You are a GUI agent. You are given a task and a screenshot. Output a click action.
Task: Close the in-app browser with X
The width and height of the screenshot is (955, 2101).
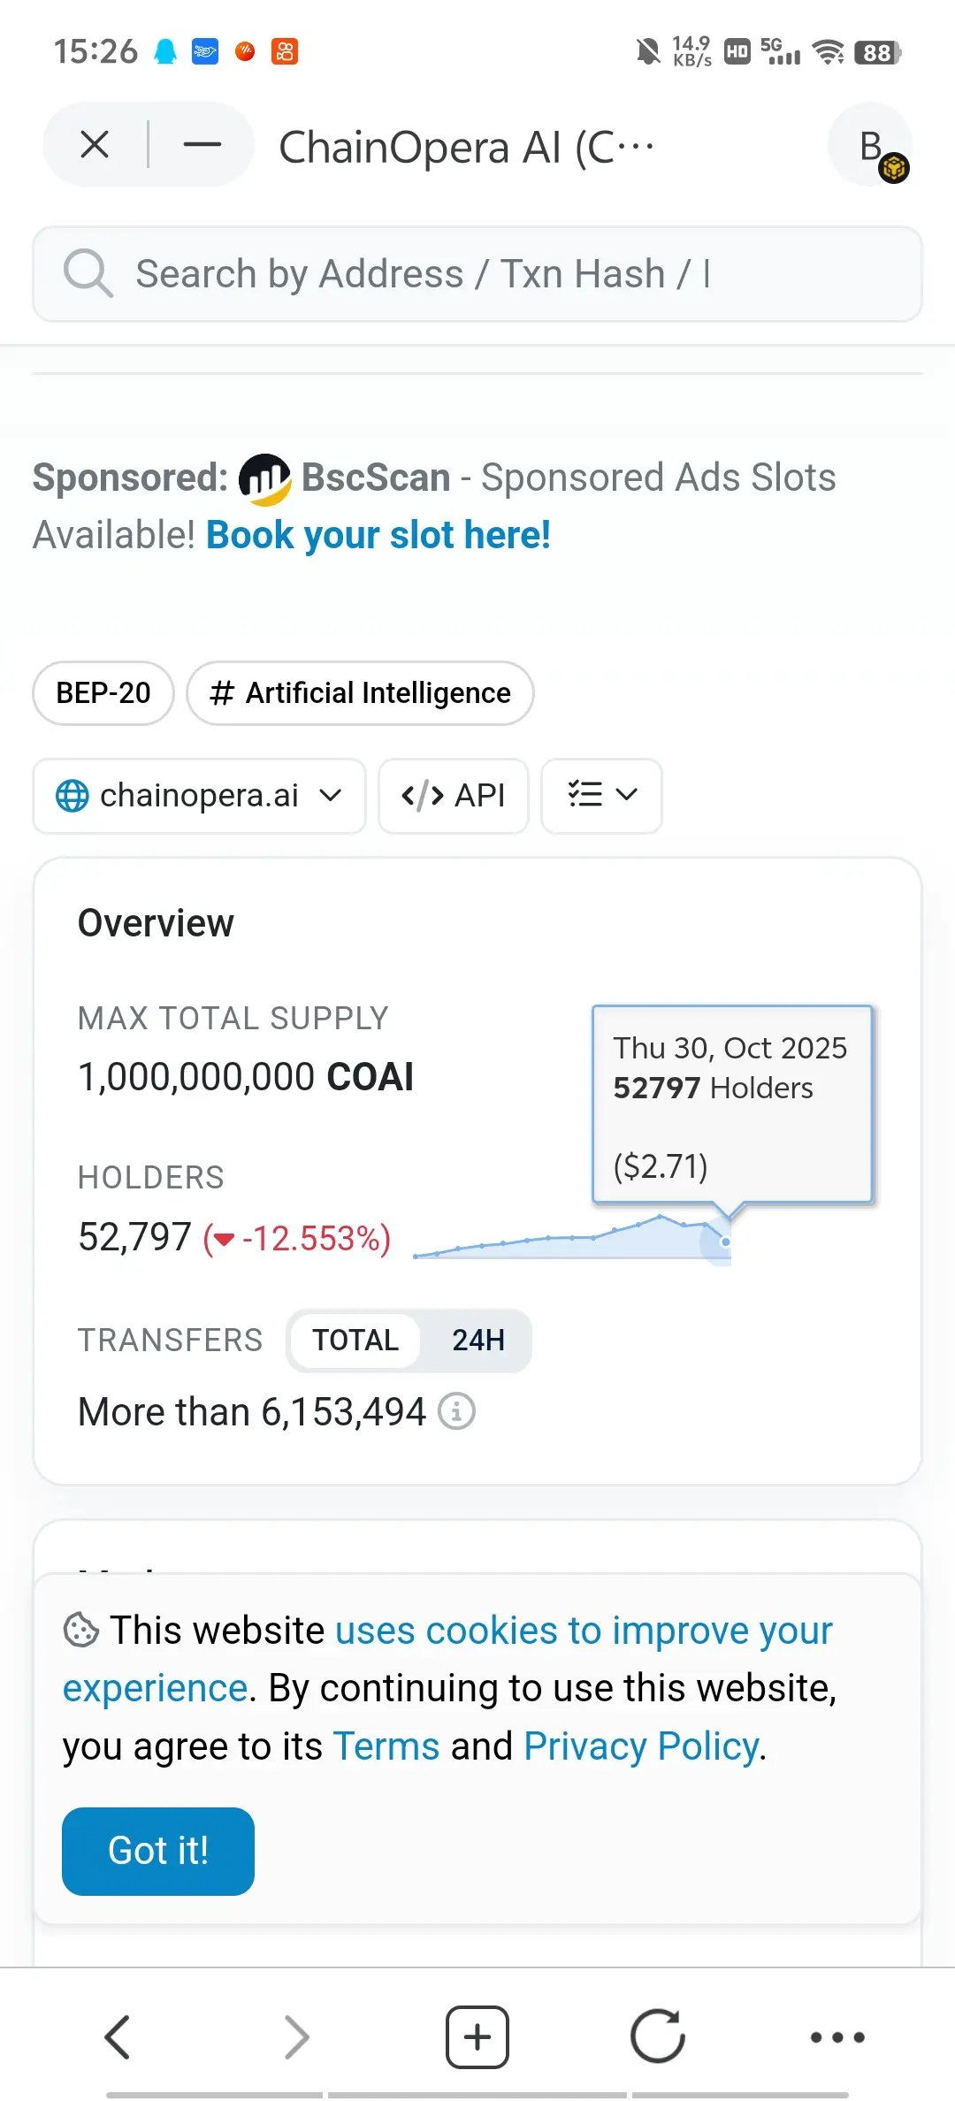click(95, 144)
